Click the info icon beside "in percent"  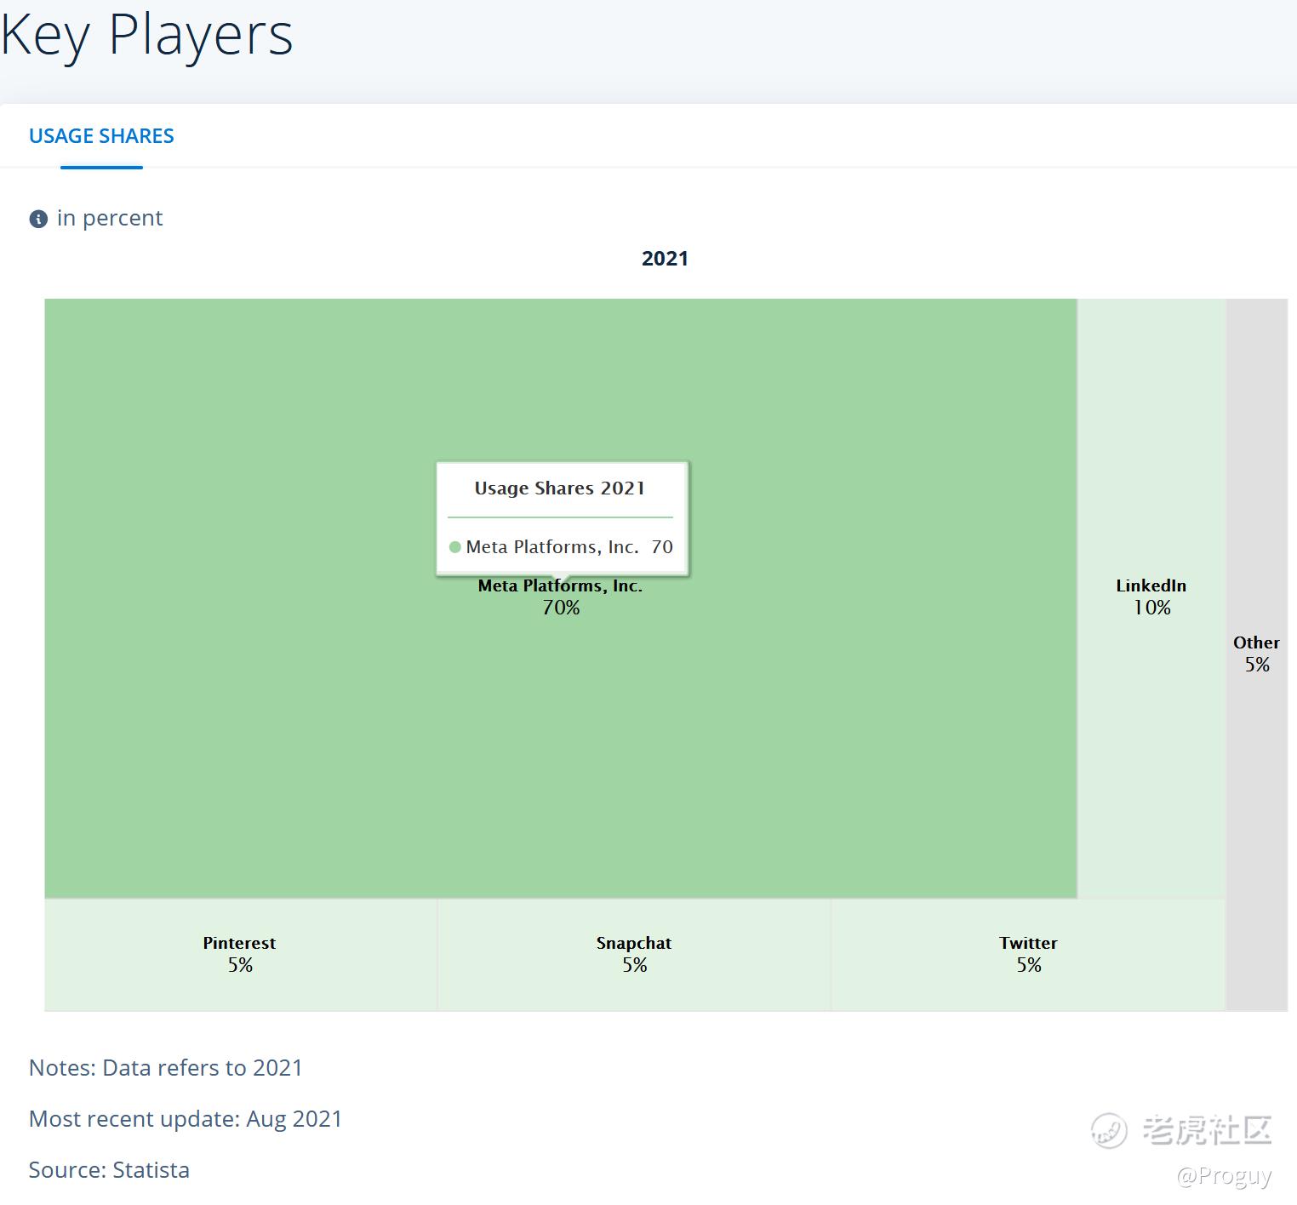click(38, 220)
